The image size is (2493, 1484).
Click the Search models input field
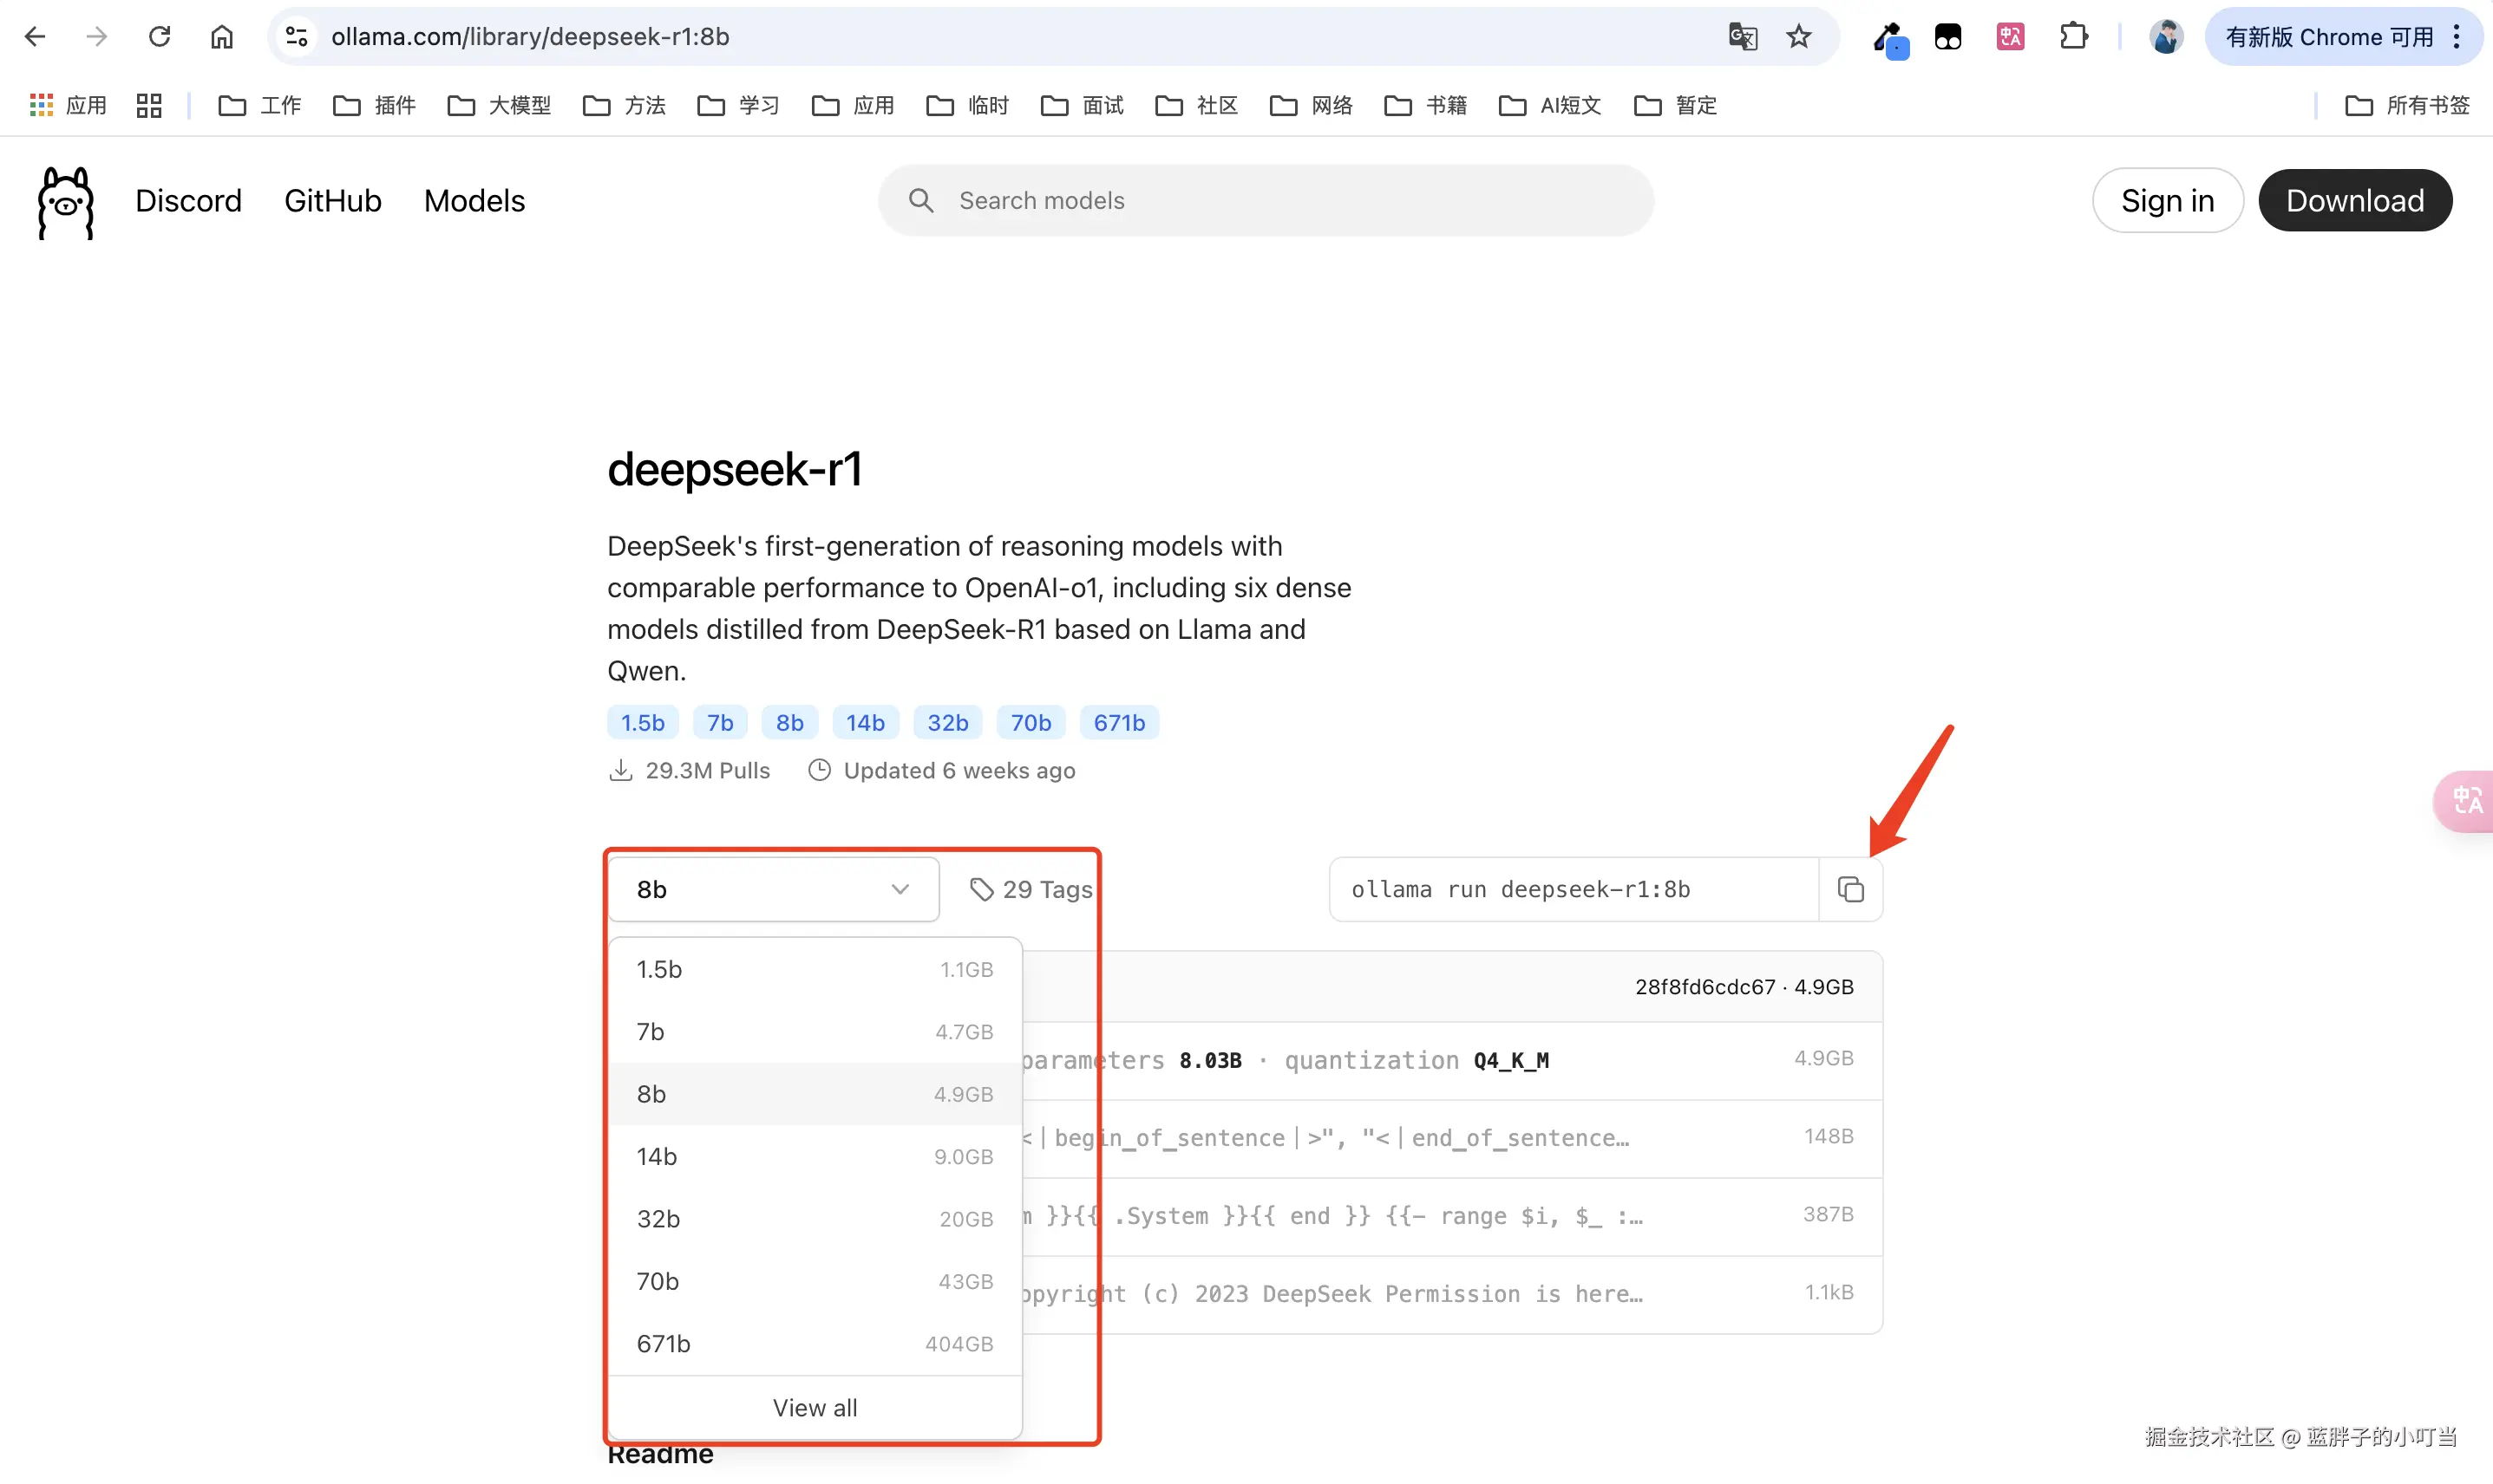[1266, 201]
